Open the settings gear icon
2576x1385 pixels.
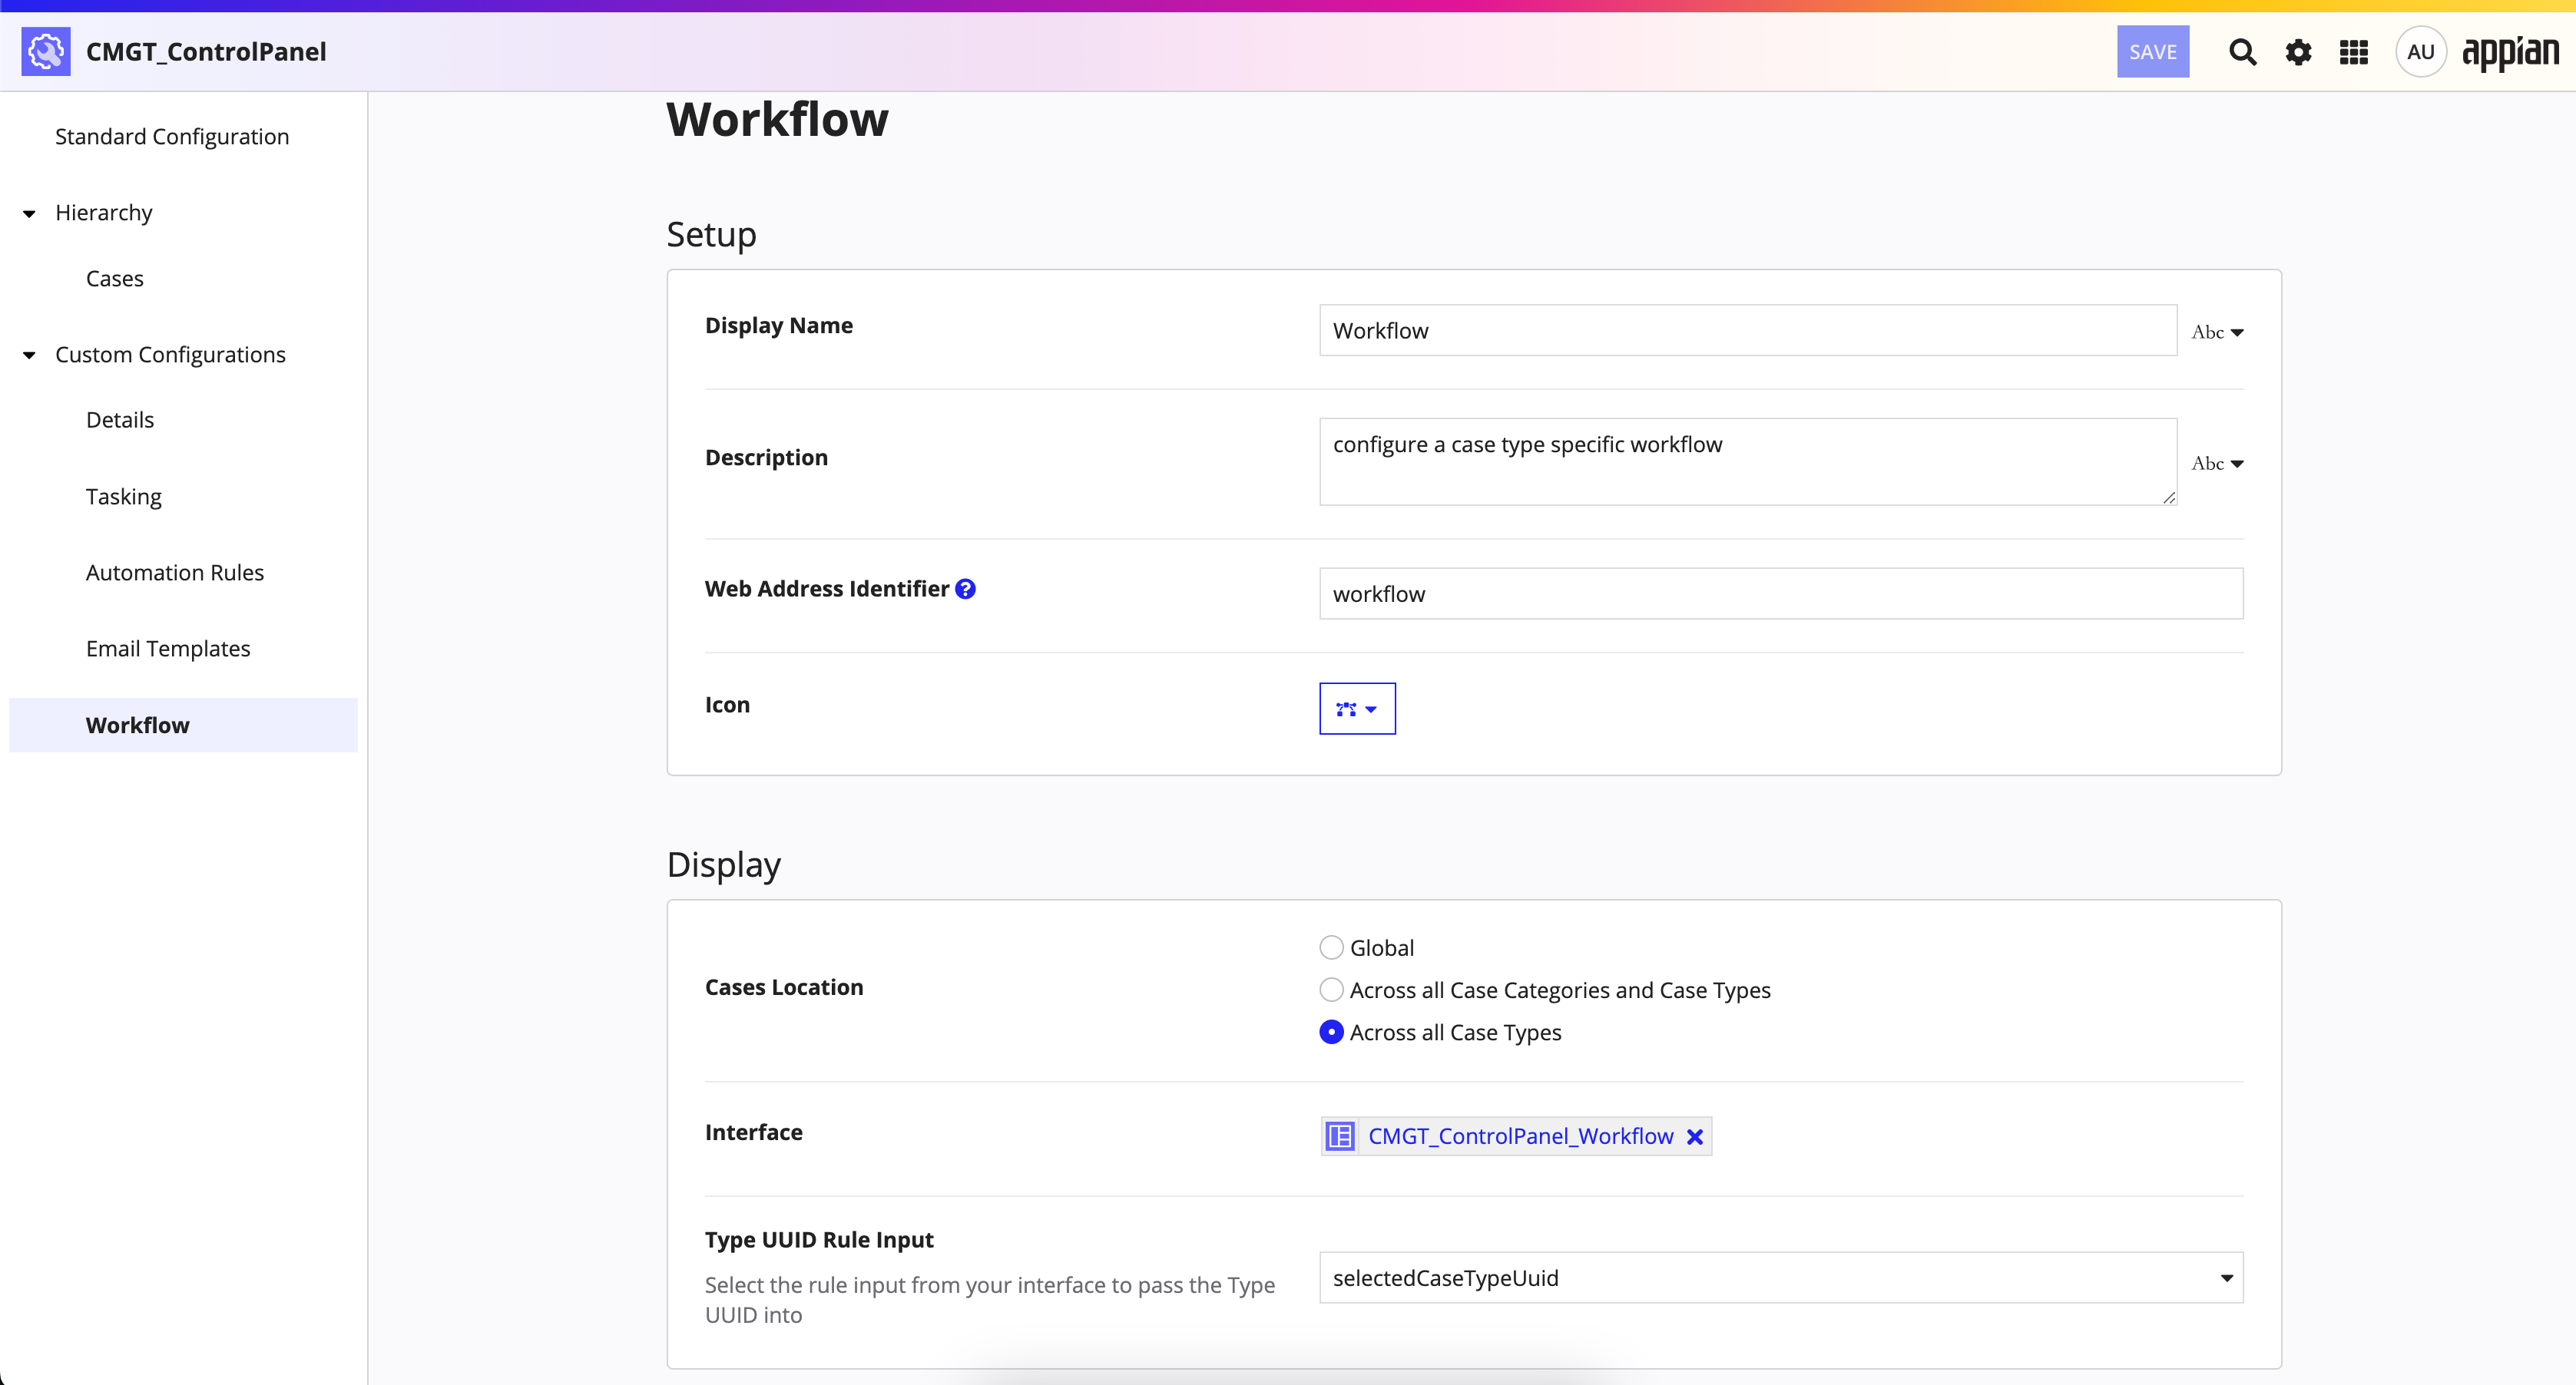(2298, 52)
